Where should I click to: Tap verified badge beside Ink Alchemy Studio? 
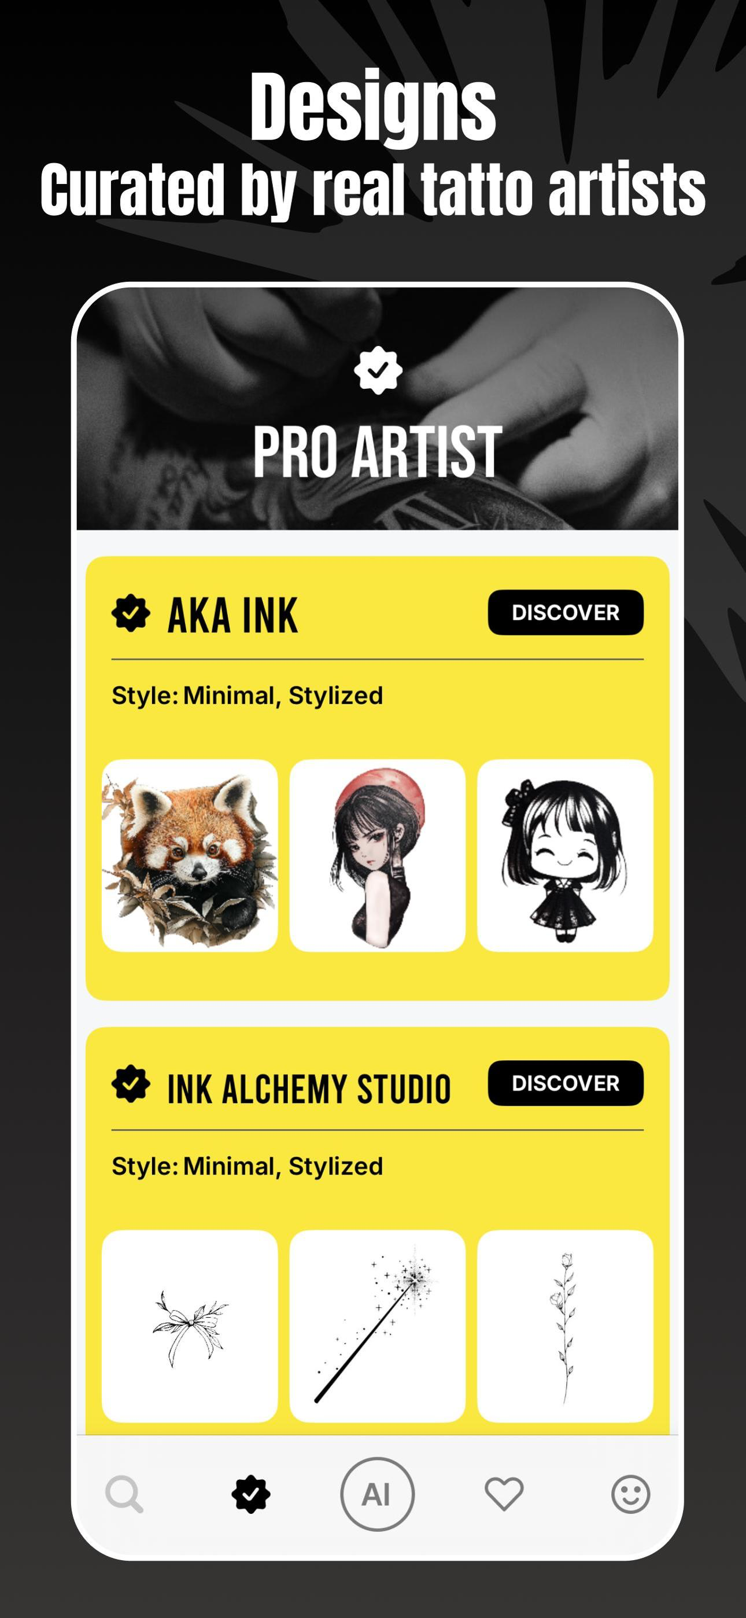point(131,1084)
